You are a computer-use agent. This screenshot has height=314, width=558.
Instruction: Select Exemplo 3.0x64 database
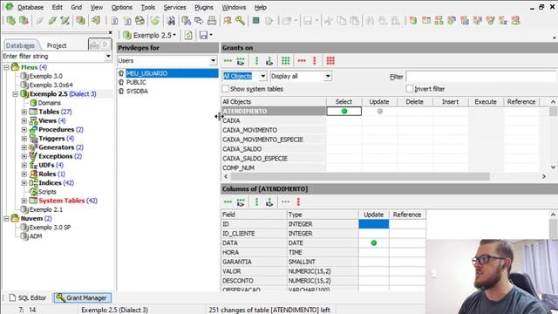(x=51, y=85)
